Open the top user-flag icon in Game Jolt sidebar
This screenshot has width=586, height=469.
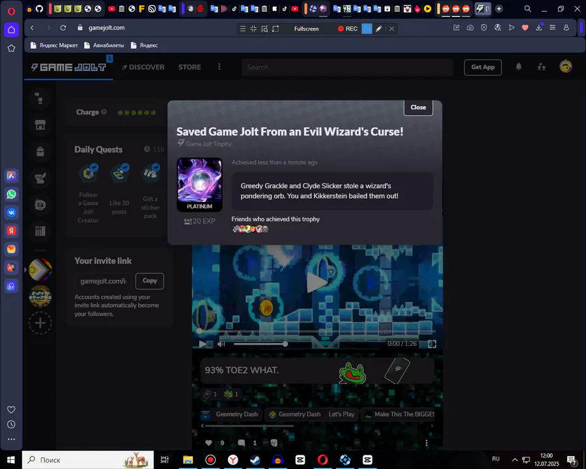tap(39, 98)
